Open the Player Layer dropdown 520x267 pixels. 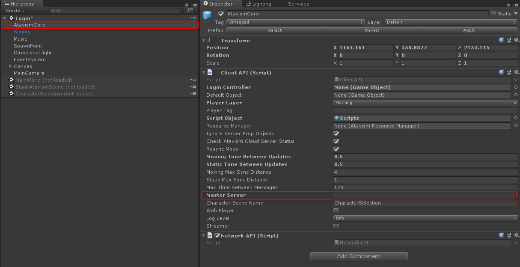click(425, 103)
